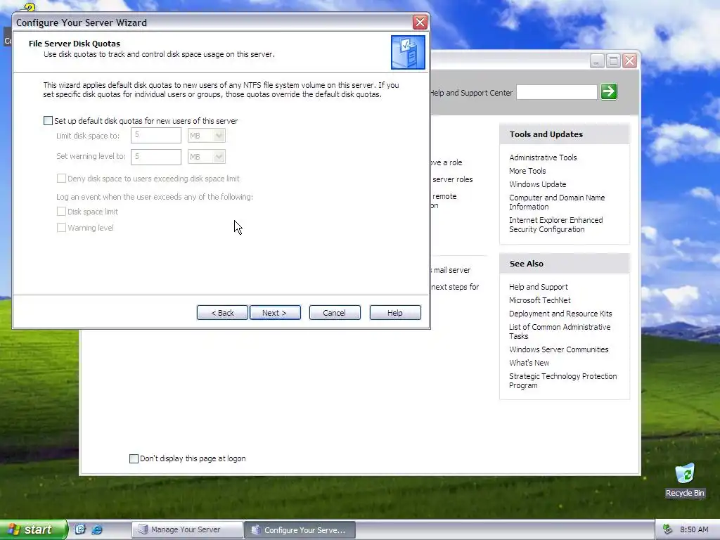Maximize the Manage Your Server window
Image resolution: width=720 pixels, height=540 pixels.
[x=613, y=61]
